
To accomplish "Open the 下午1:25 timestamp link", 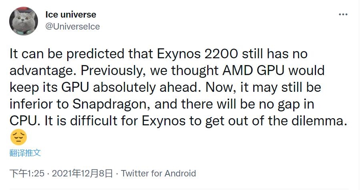I will point(27,173).
